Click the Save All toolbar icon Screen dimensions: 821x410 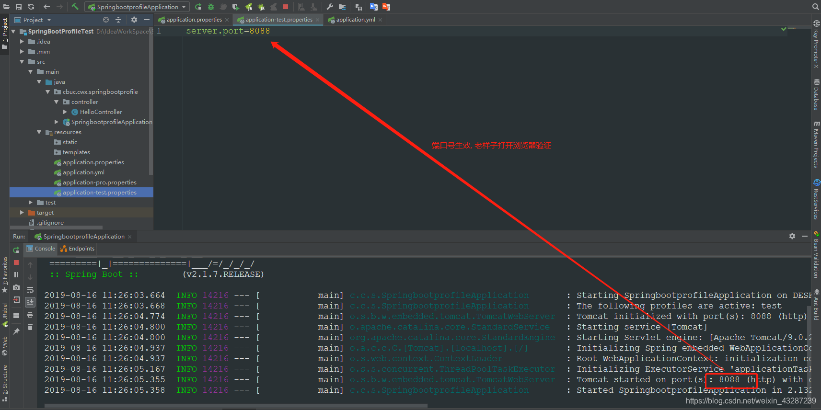tap(19, 7)
